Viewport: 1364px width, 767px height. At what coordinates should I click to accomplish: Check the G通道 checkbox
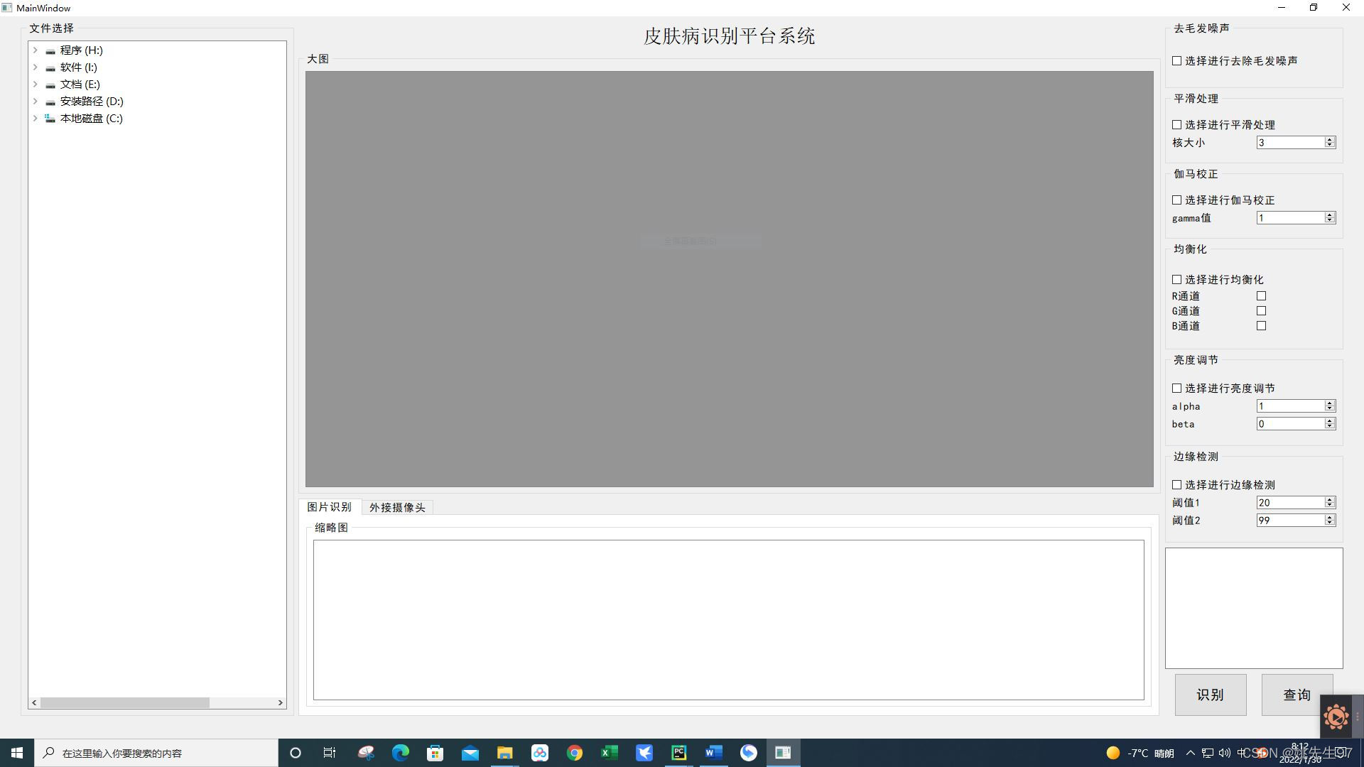pos(1261,311)
